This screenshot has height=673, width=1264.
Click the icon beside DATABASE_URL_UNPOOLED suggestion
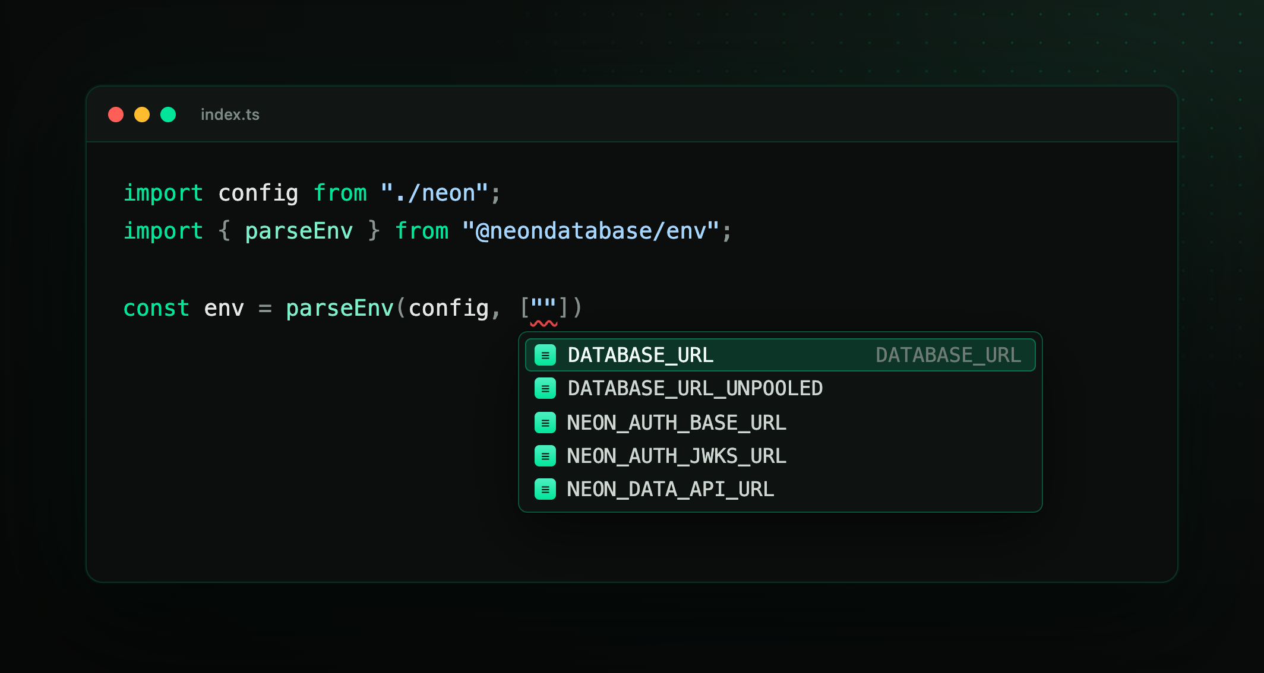click(545, 388)
